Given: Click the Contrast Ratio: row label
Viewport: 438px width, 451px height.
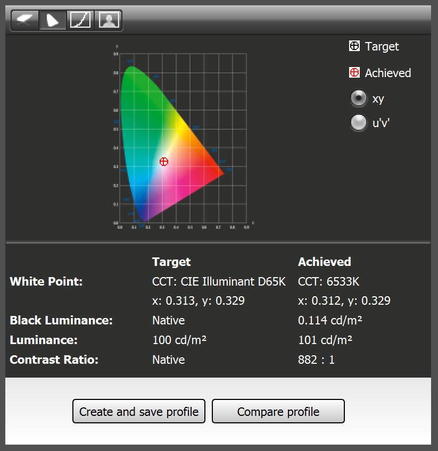Looking at the screenshot, I should click(x=54, y=360).
